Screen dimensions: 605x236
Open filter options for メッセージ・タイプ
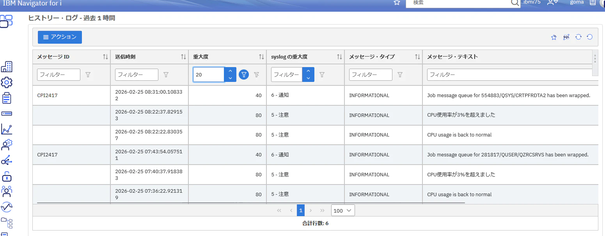(400, 75)
